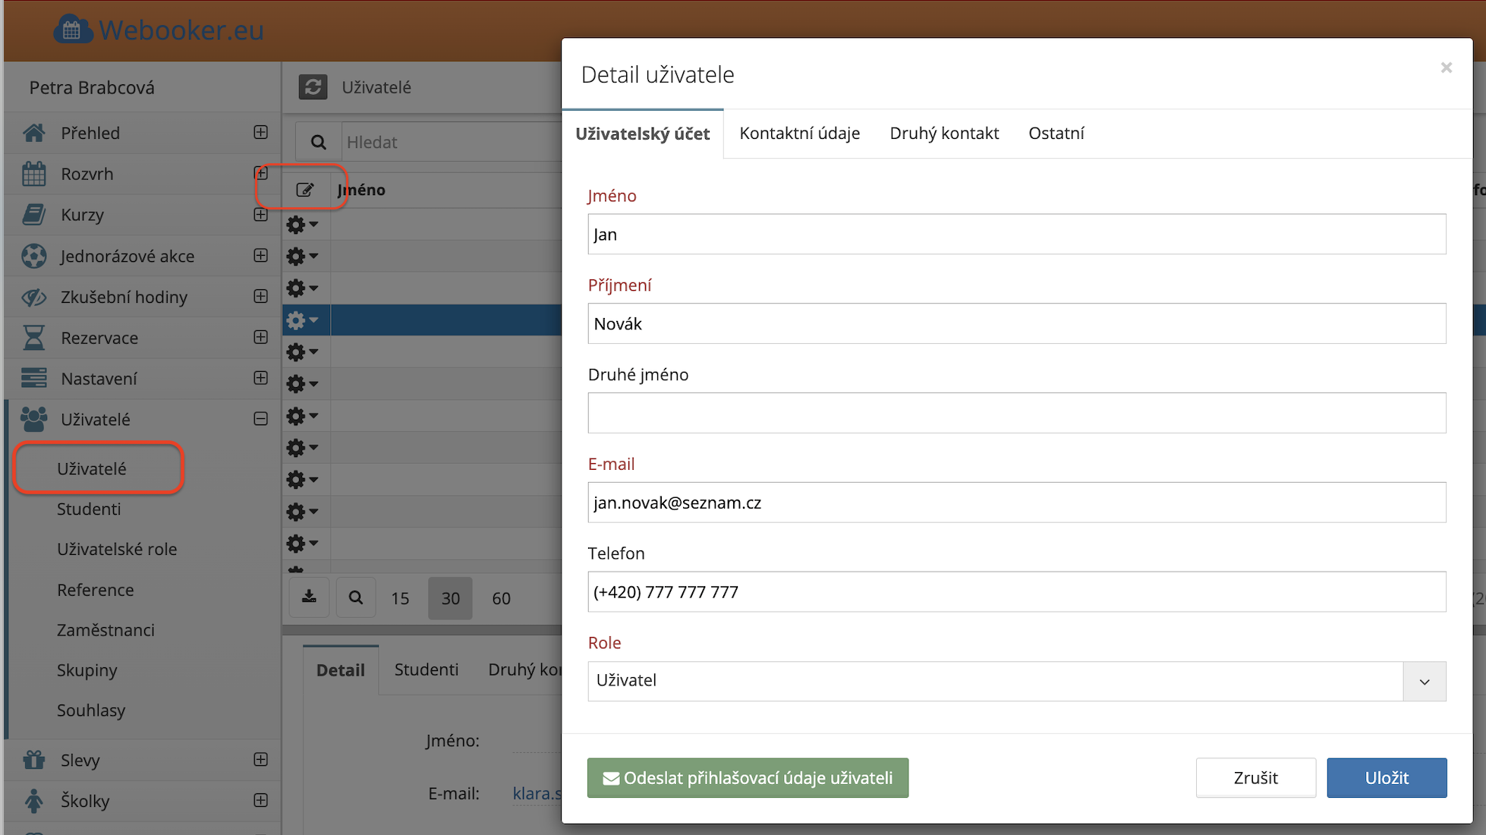Image resolution: width=1486 pixels, height=835 pixels.
Task: Click the Rezervace hourglass icon
Action: (x=33, y=338)
